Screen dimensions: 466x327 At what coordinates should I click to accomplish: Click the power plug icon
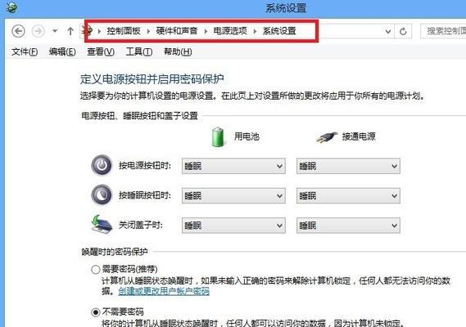pos(326,137)
